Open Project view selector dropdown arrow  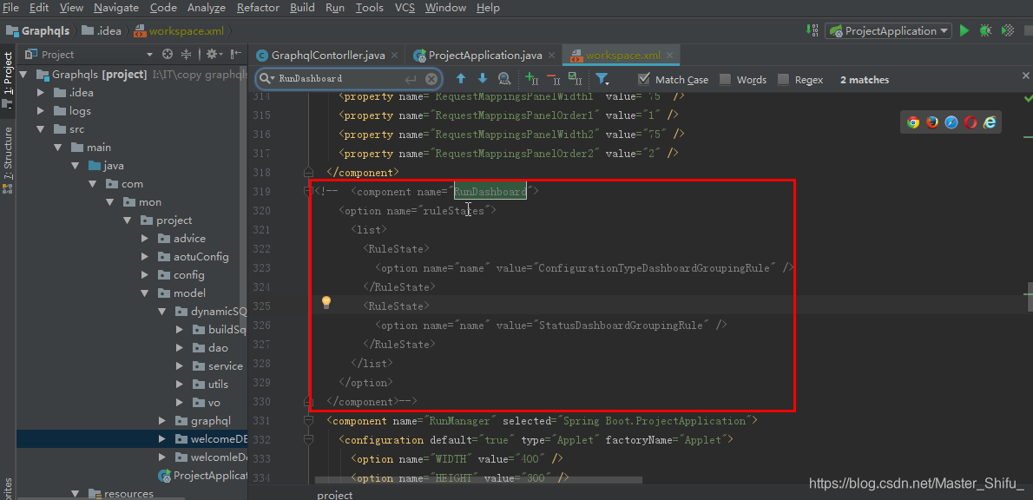149,55
